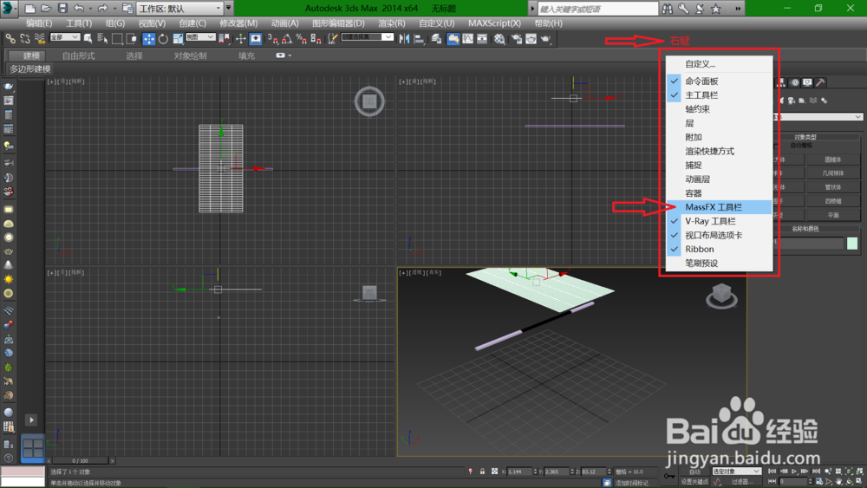Screen dimensions: 867x488
Task: Click the 几何球体 create button
Action: click(832, 173)
